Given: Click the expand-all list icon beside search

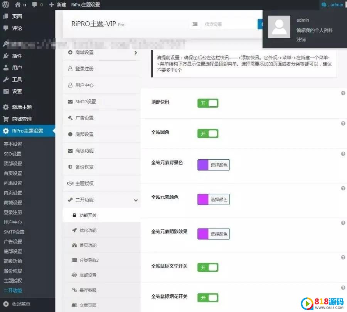Looking at the screenshot, I should pyautogui.click(x=195, y=24).
